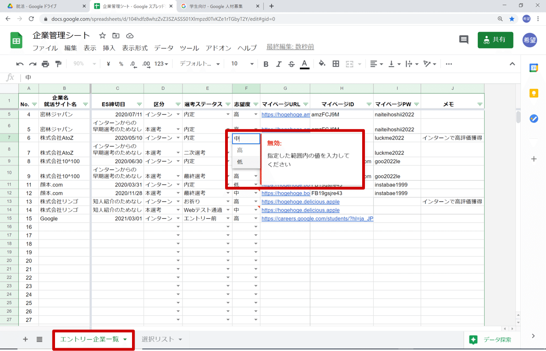546x351 pixels.
Task: Toggle the filter on the マイページURL header
Action: tap(306, 104)
